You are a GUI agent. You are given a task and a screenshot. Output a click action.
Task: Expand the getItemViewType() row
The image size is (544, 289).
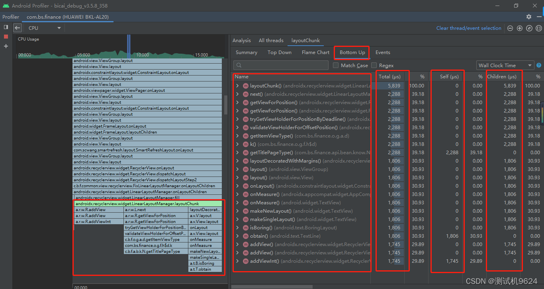pyautogui.click(x=237, y=136)
